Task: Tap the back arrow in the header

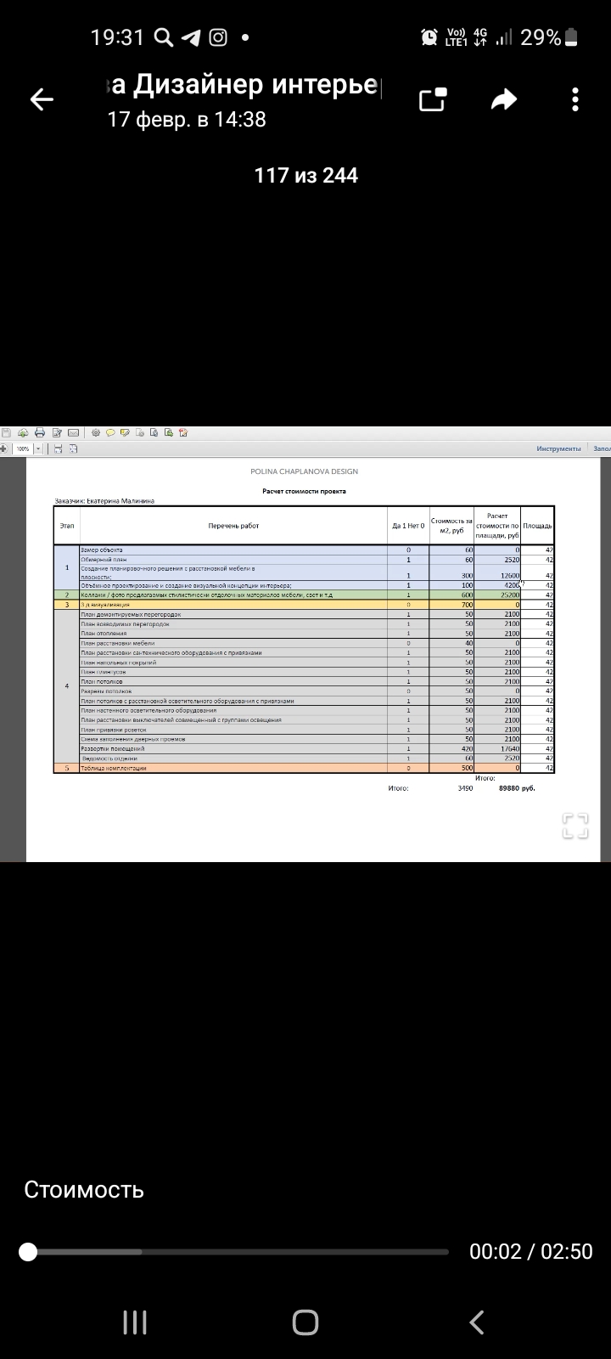Action: click(42, 100)
